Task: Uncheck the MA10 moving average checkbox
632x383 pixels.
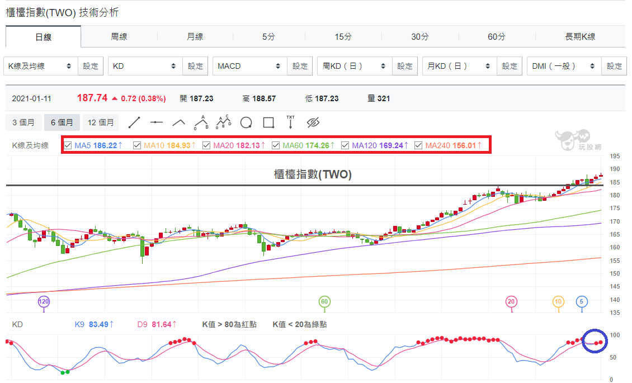Action: click(x=137, y=145)
